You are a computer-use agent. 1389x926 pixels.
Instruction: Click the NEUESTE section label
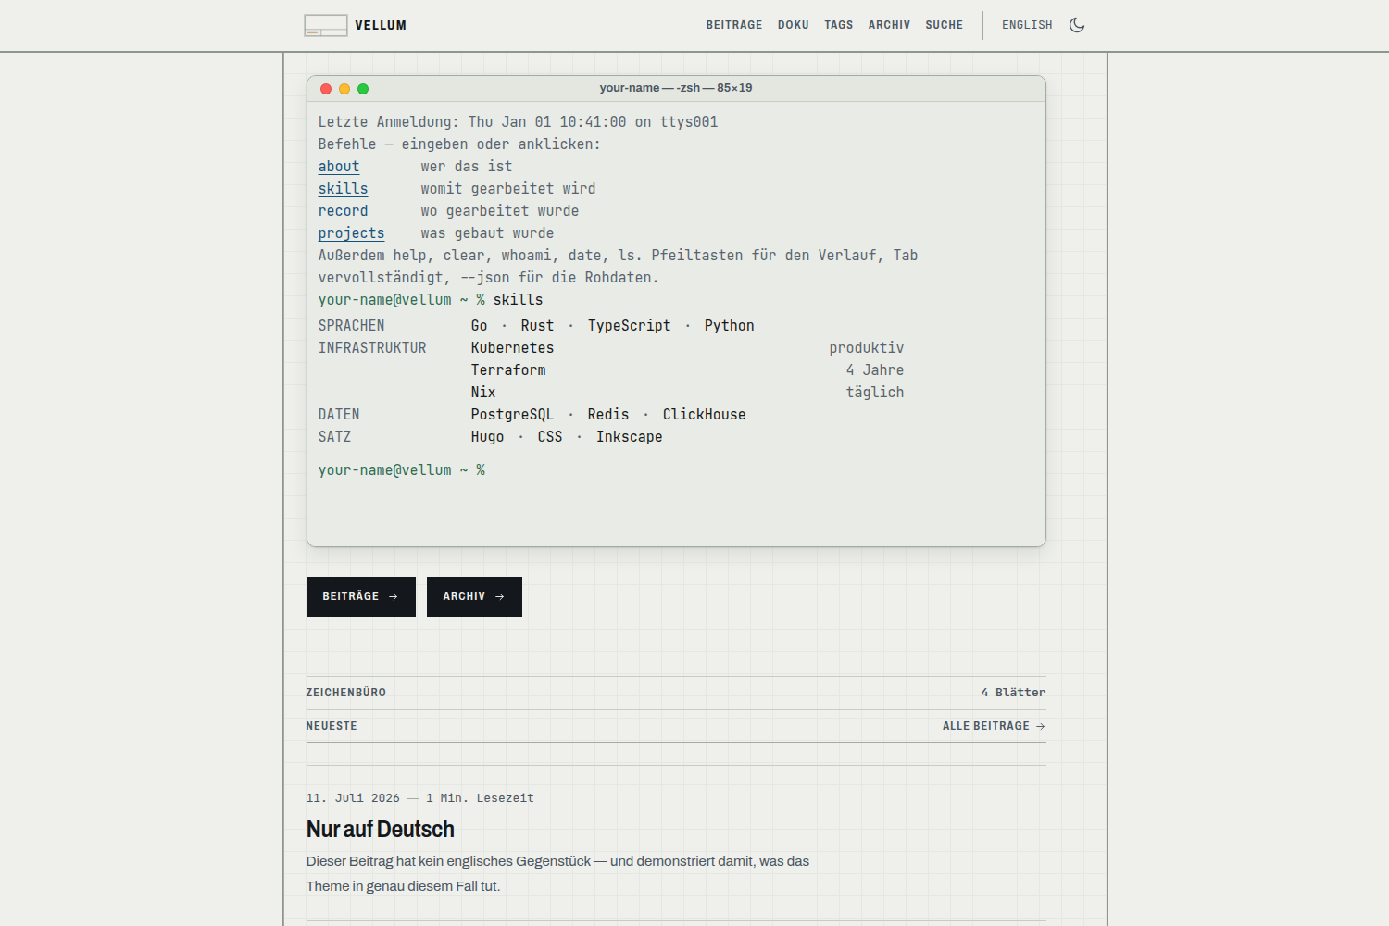pos(332,726)
